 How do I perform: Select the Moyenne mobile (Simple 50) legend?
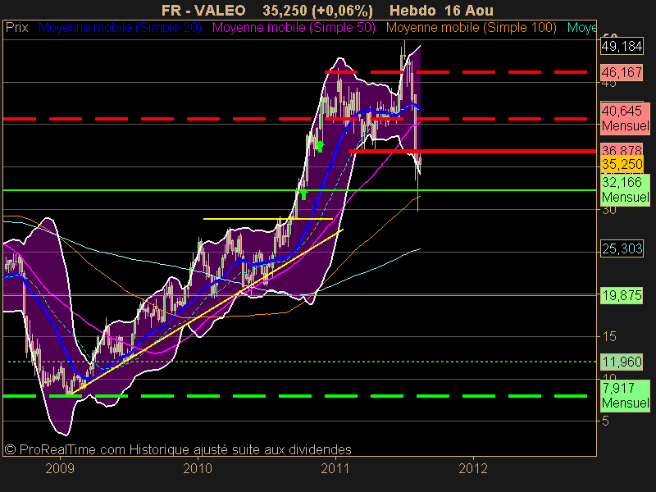pos(294,28)
